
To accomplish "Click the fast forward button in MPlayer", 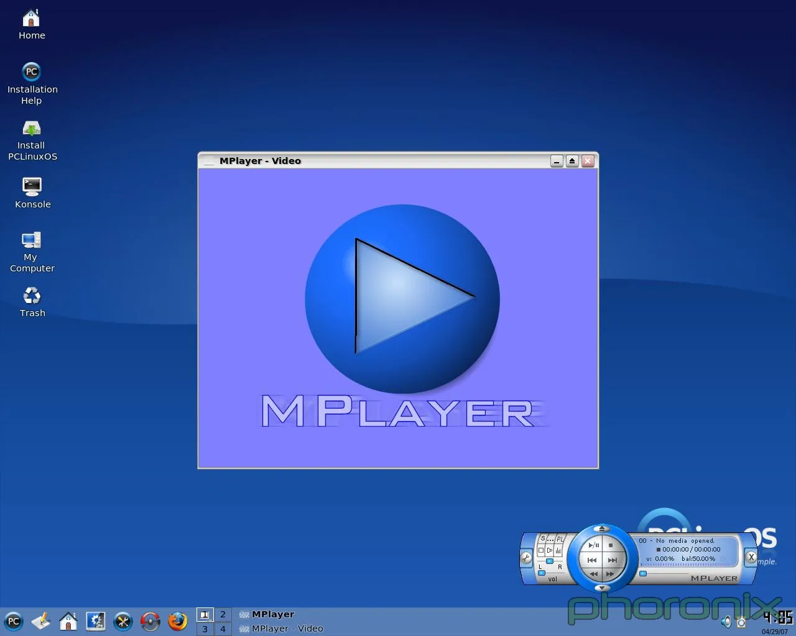I will tap(610, 574).
